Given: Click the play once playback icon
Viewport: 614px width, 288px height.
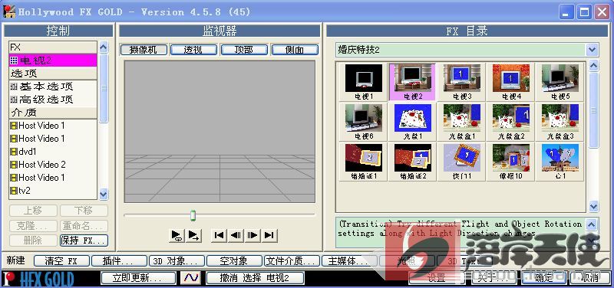Looking at the screenshot, I should [194, 235].
